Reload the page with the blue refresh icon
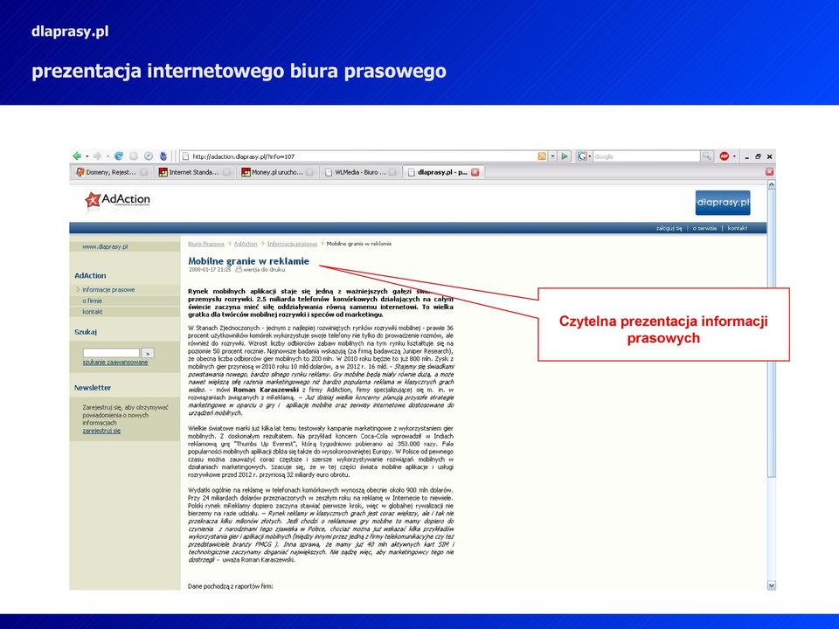Image resolution: width=839 pixels, height=629 pixels. (119, 156)
